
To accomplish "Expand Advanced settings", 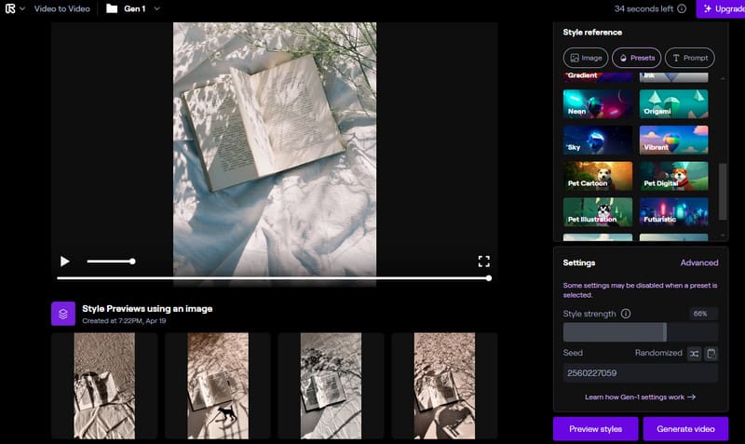I will 698,262.
